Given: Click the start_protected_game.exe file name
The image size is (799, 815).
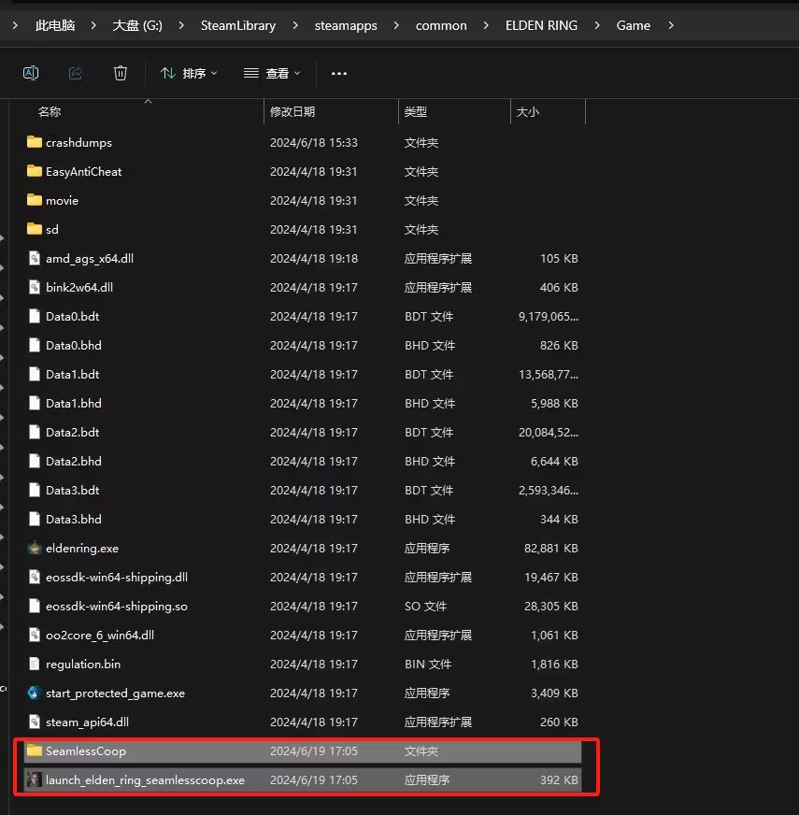Looking at the screenshot, I should tap(115, 693).
